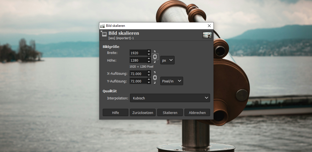Decrease Y-Auflösung with the down arrow
This screenshot has width=312, height=152.
coord(149,82)
